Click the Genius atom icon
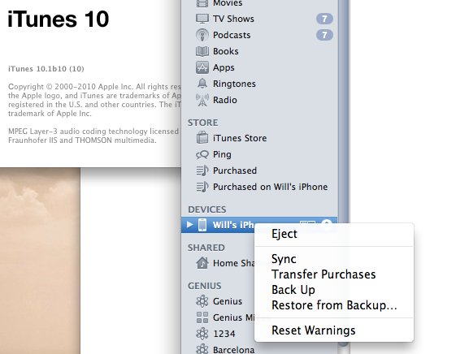456x354 pixels. point(202,301)
